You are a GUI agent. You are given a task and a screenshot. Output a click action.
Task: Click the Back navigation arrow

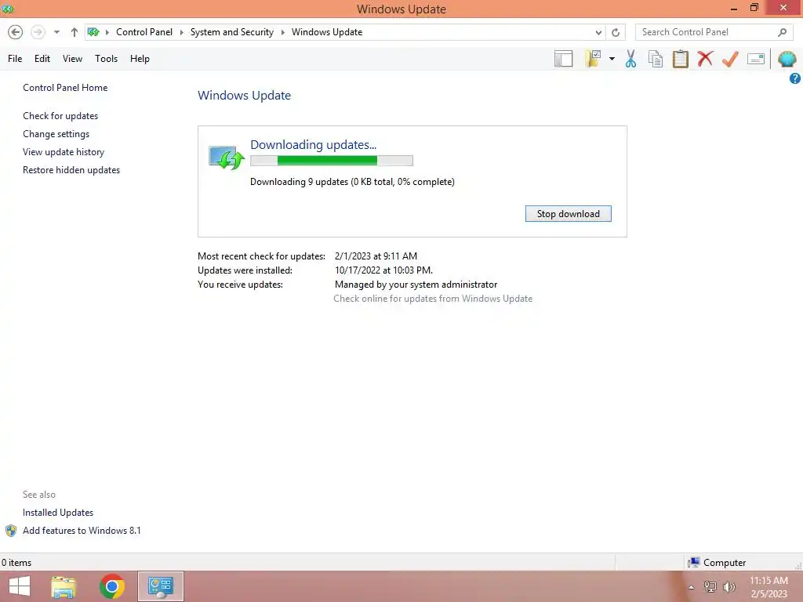pyautogui.click(x=16, y=32)
